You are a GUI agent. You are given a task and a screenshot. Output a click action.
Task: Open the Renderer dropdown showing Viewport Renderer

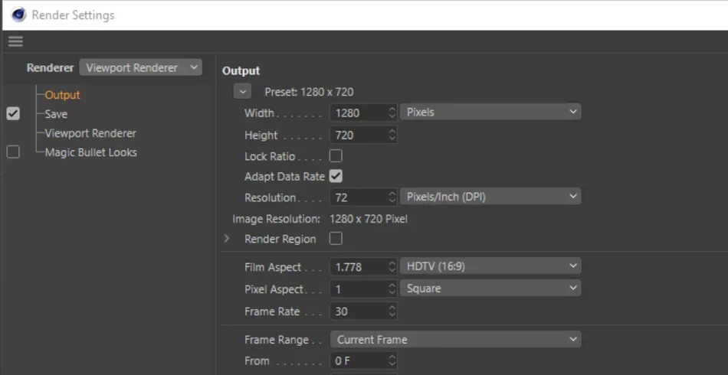140,67
